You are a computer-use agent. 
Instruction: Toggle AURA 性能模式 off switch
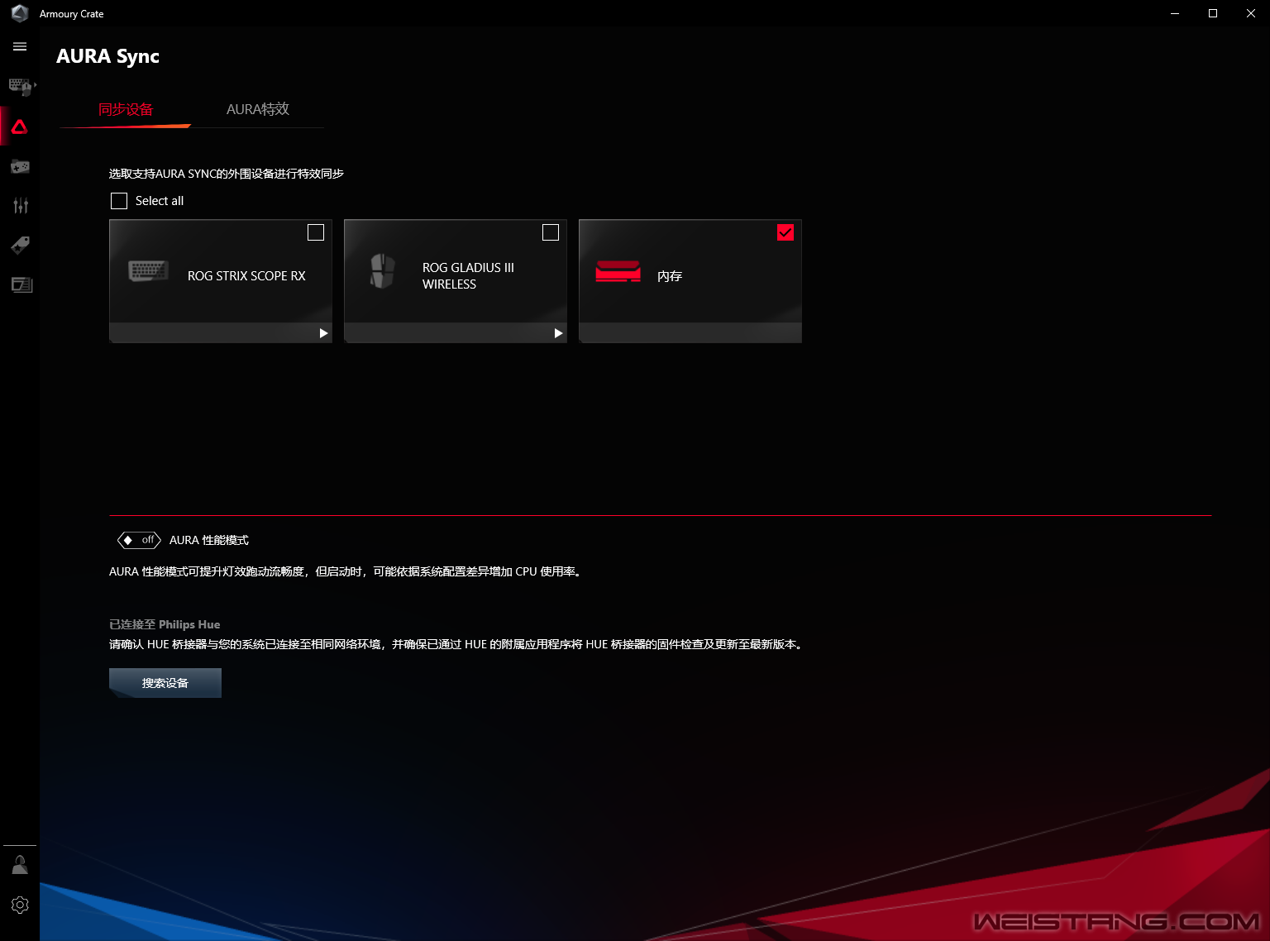tap(139, 540)
